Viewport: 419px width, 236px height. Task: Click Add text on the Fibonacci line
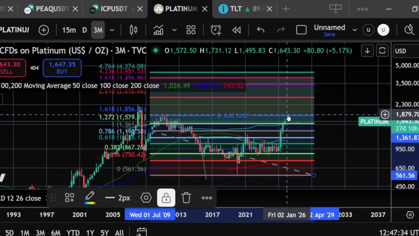(232, 115)
